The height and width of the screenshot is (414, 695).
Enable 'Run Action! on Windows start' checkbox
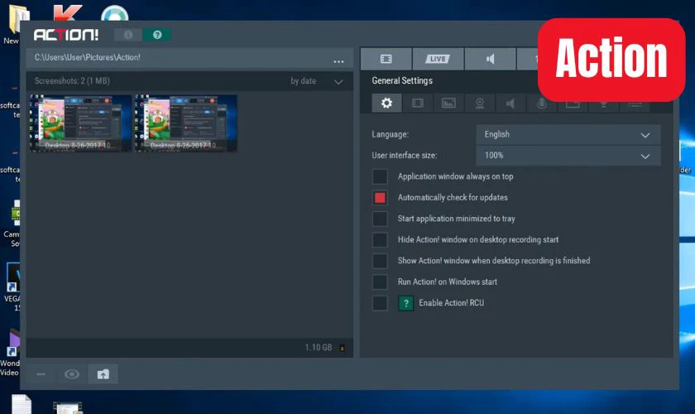(380, 282)
